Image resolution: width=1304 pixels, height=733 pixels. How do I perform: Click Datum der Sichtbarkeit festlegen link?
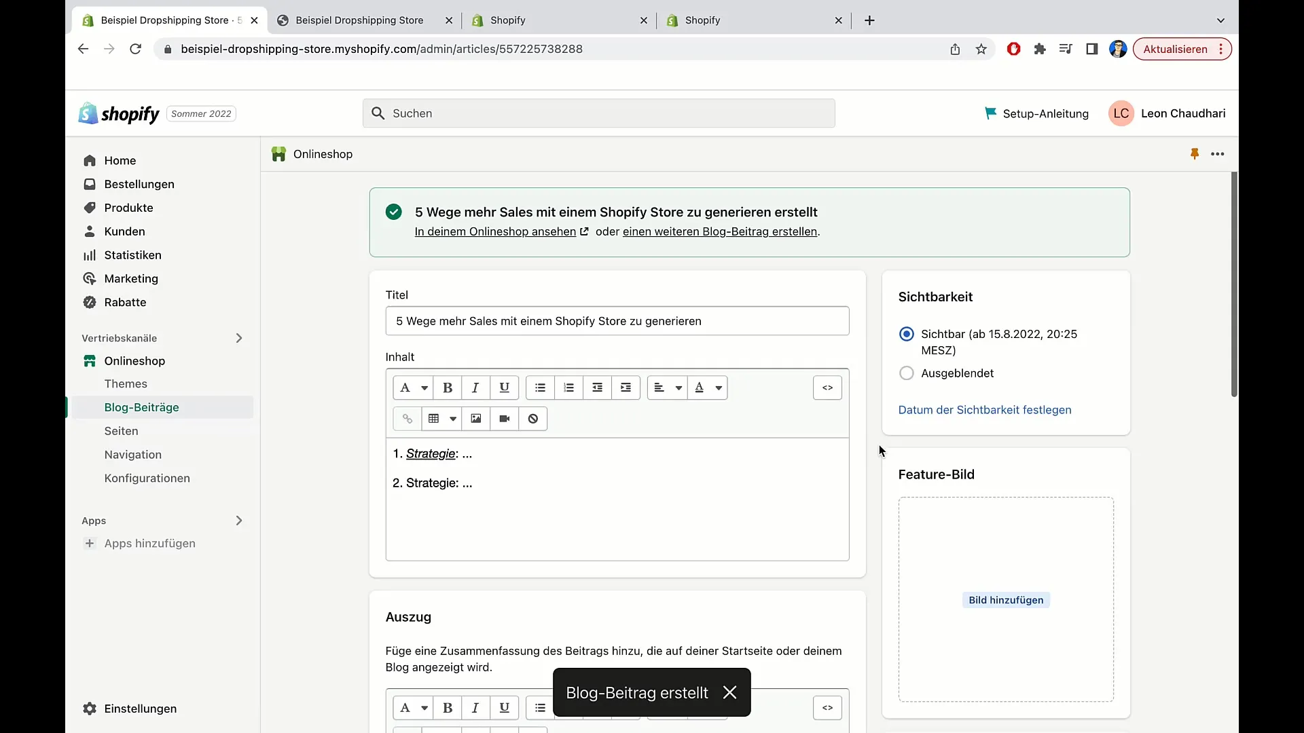(984, 410)
